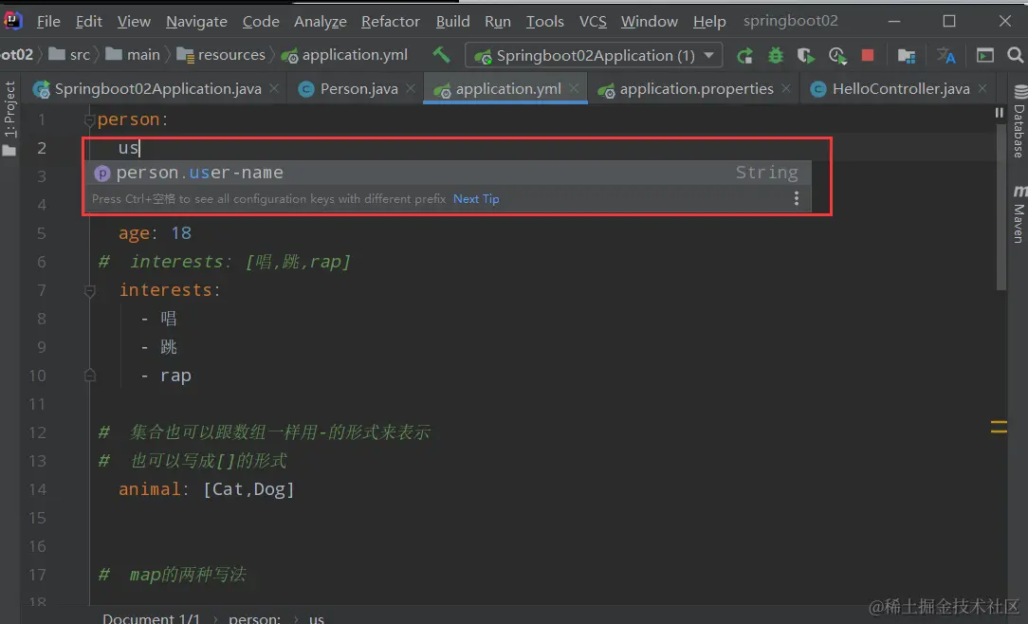This screenshot has width=1028, height=624.
Task: Click the person: breadcrumb at editor bottom
Action: 254,618
